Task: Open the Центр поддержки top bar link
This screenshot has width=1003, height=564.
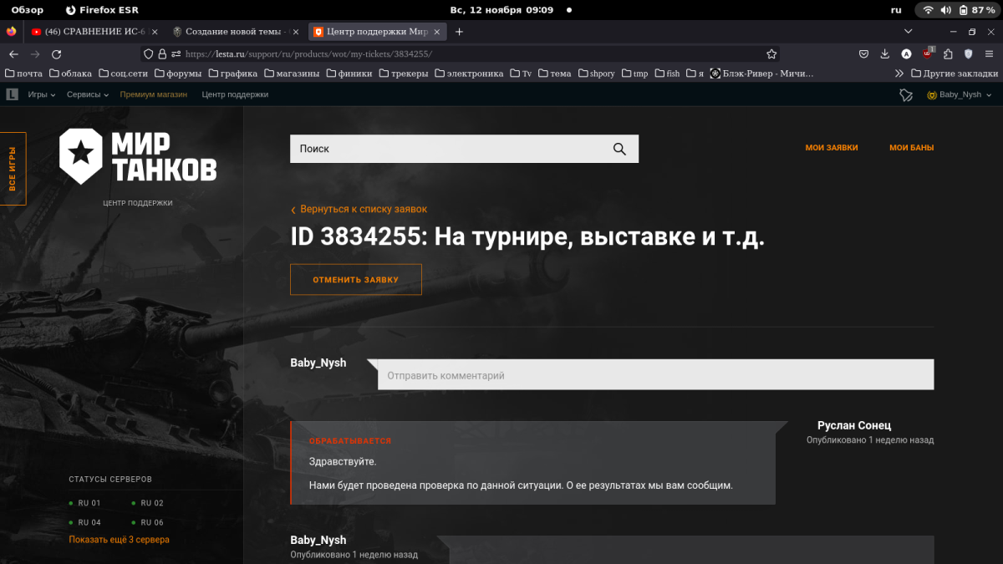Action: 235,95
